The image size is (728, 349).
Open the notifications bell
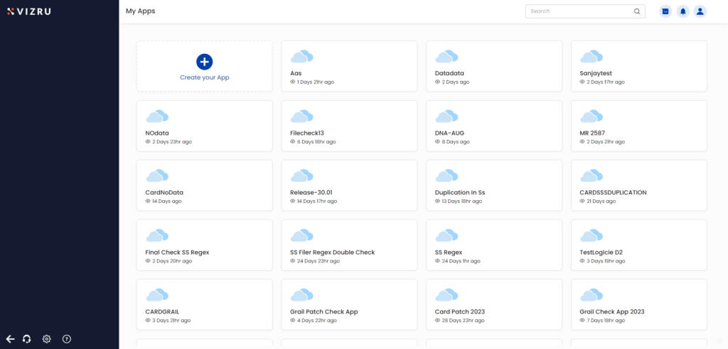[682, 11]
